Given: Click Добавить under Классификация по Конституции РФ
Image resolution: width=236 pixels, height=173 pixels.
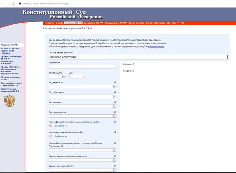Looking at the screenshot, I should click(x=61, y=136).
